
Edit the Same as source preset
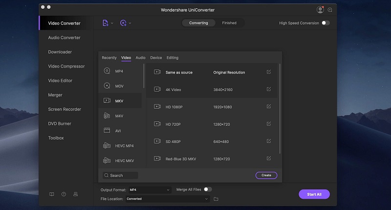click(268, 72)
